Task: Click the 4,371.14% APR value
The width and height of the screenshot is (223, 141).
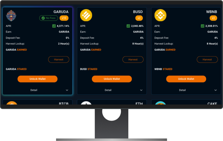Action: (x=63, y=26)
